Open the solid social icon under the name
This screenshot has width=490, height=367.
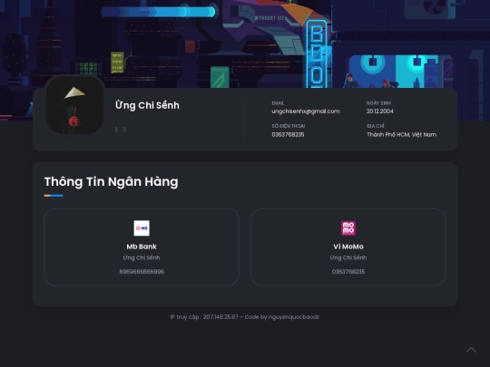point(116,130)
